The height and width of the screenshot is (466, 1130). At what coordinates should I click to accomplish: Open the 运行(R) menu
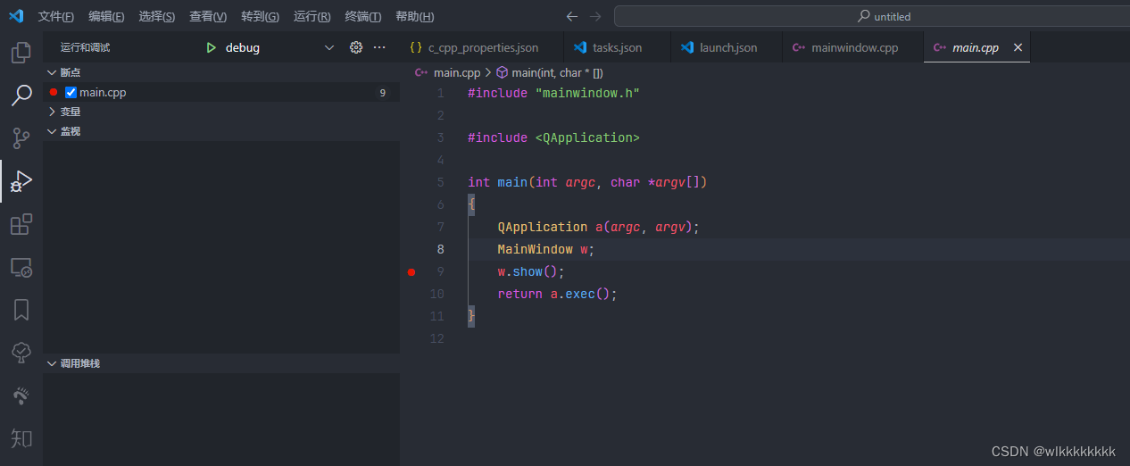[x=312, y=17]
